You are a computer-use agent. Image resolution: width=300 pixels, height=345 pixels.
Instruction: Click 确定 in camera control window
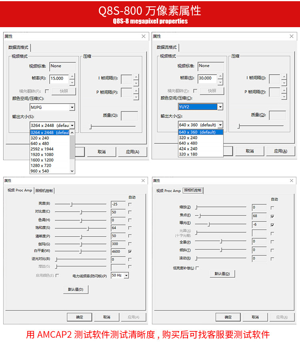[x=228, y=317]
